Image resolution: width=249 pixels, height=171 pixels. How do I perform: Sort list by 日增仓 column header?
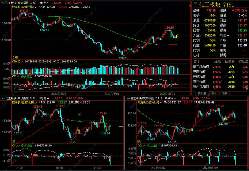pyautogui.click(x=230, y=62)
